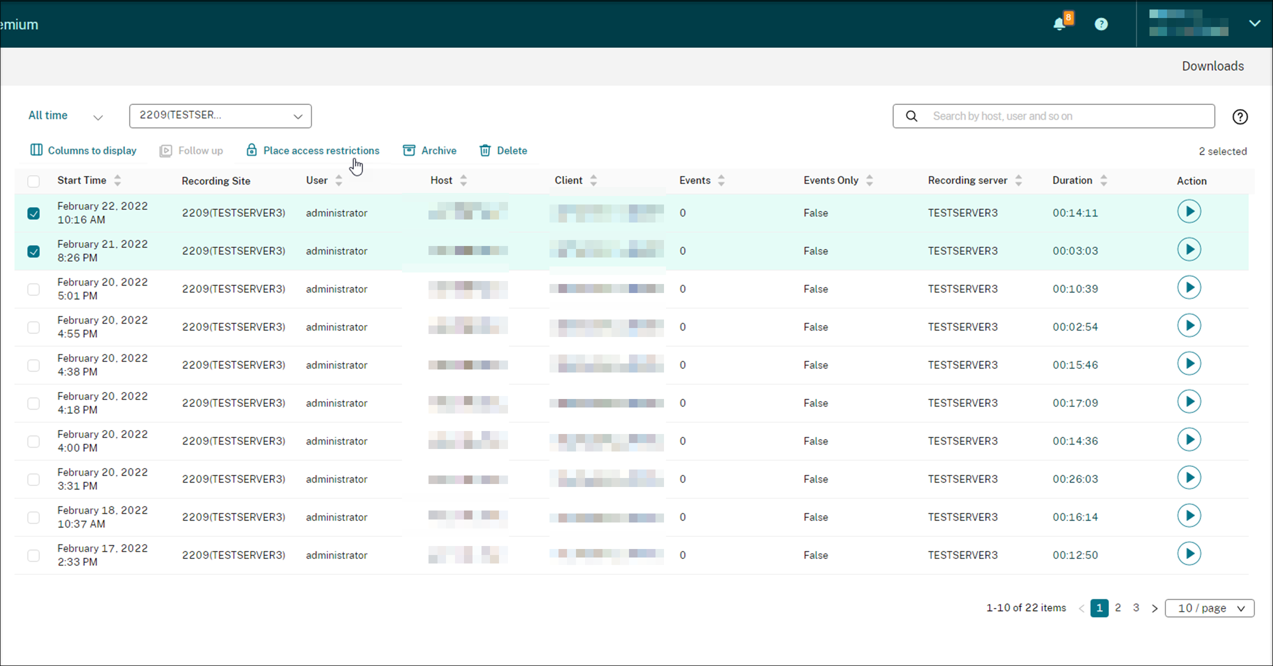Click the search magnifier icon
Viewport: 1273px width, 666px height.
(911, 116)
